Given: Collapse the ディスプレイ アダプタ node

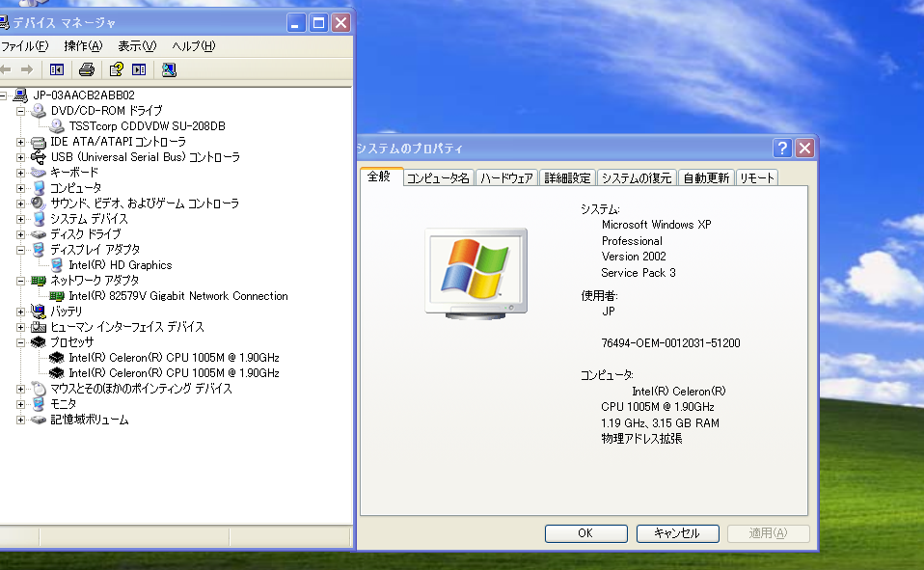Looking at the screenshot, I should (x=20, y=250).
